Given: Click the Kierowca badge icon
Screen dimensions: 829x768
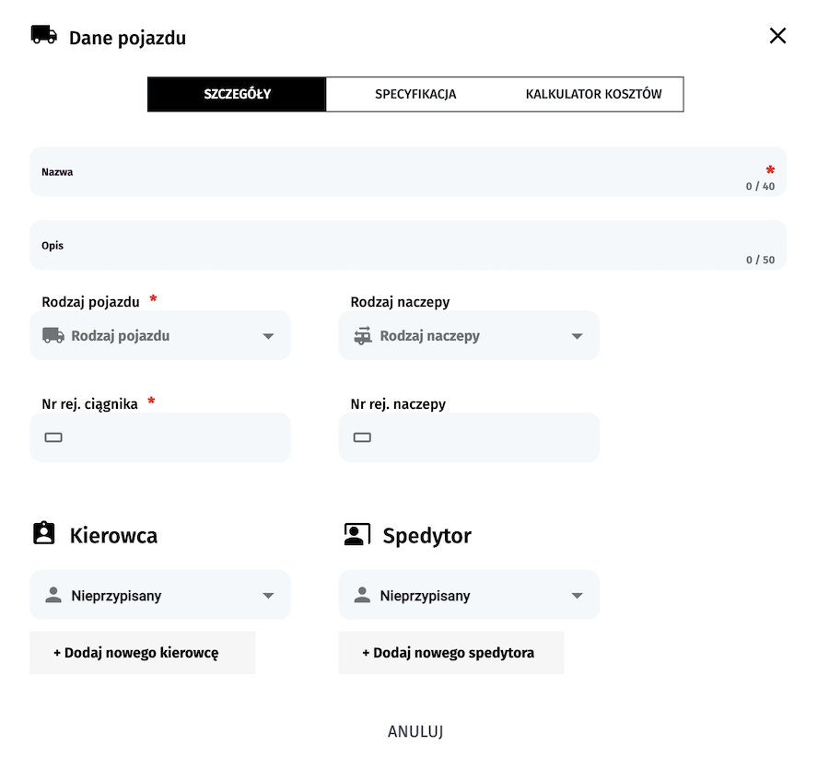Looking at the screenshot, I should pos(44,534).
